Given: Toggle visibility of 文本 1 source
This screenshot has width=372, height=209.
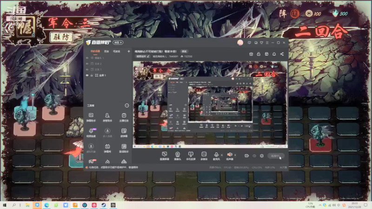Looking at the screenshot, I should pos(87,69).
